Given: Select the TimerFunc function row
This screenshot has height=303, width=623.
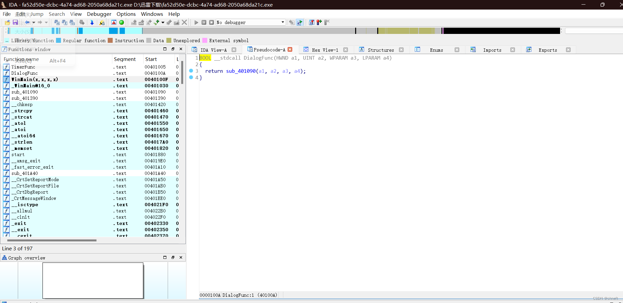Looking at the screenshot, I should (91, 67).
